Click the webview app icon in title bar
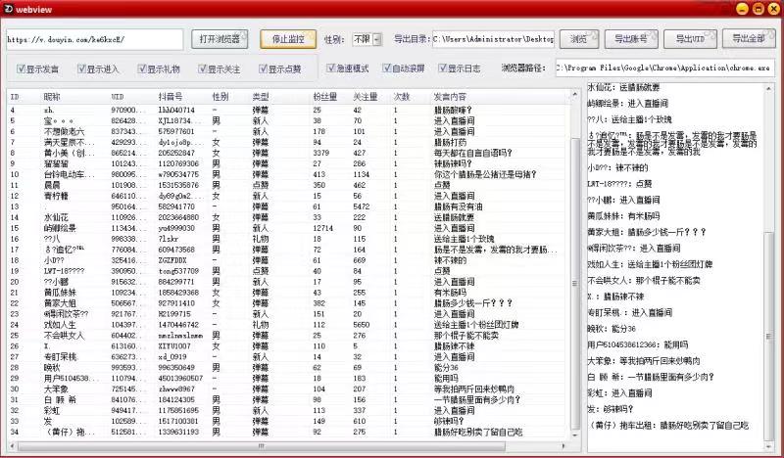 [9, 10]
